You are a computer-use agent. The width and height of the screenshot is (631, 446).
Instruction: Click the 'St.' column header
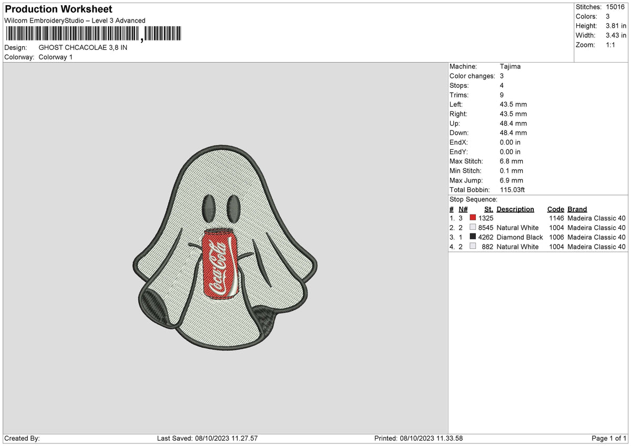488,209
